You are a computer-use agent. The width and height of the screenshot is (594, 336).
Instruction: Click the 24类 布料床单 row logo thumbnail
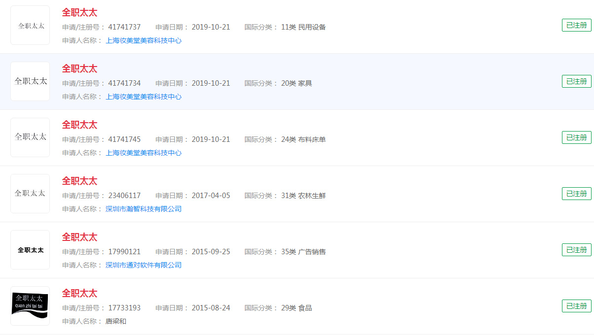point(30,137)
